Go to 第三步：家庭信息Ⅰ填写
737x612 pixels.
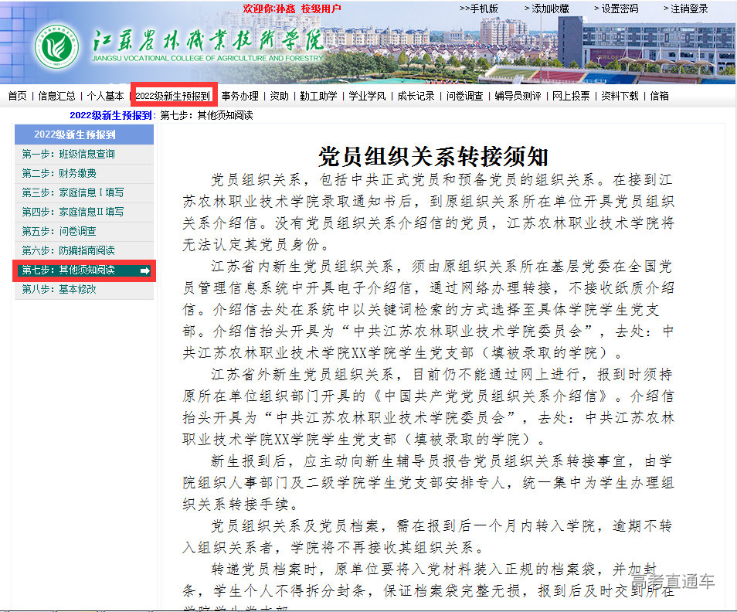73,192
